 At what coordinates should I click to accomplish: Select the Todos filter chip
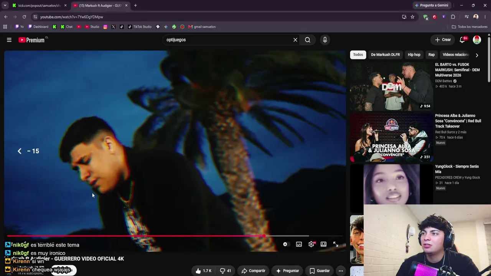coord(358,55)
